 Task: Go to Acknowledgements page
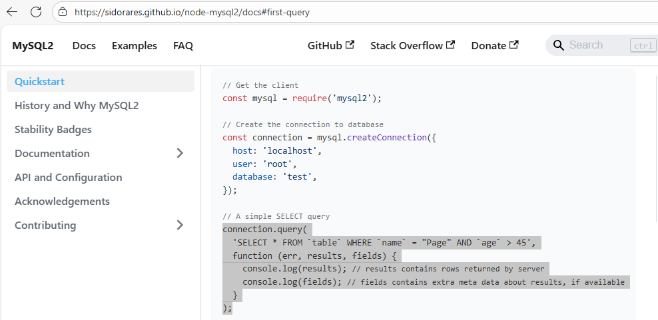click(62, 202)
